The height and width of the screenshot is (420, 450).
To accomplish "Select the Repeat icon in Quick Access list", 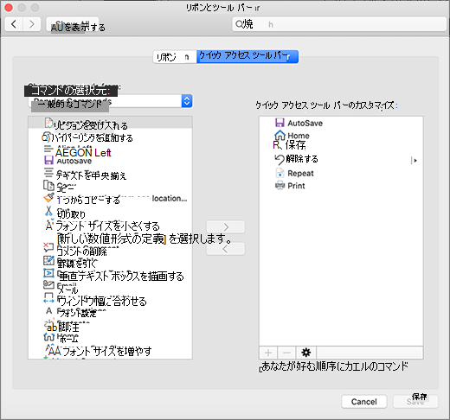I will 280,173.
